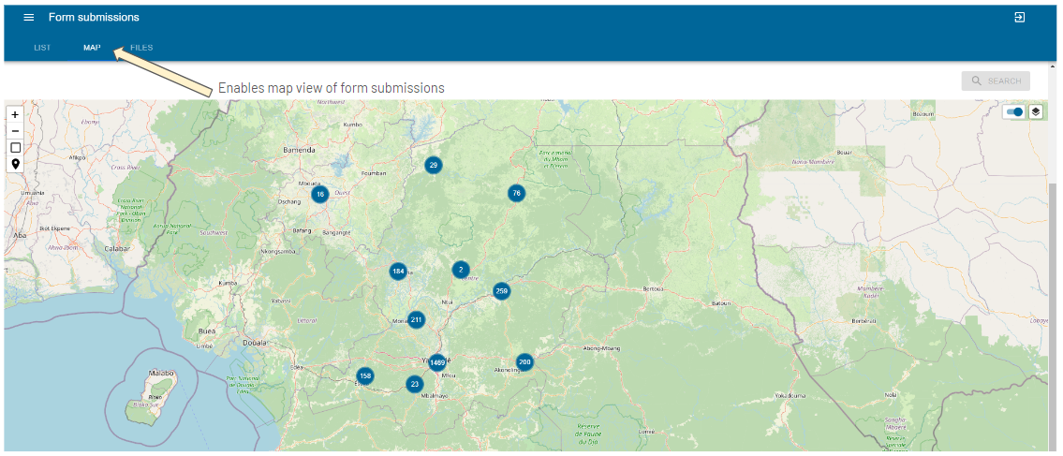Click the cluster marker labeled 29
This screenshot has width=1063, height=456.
[434, 165]
